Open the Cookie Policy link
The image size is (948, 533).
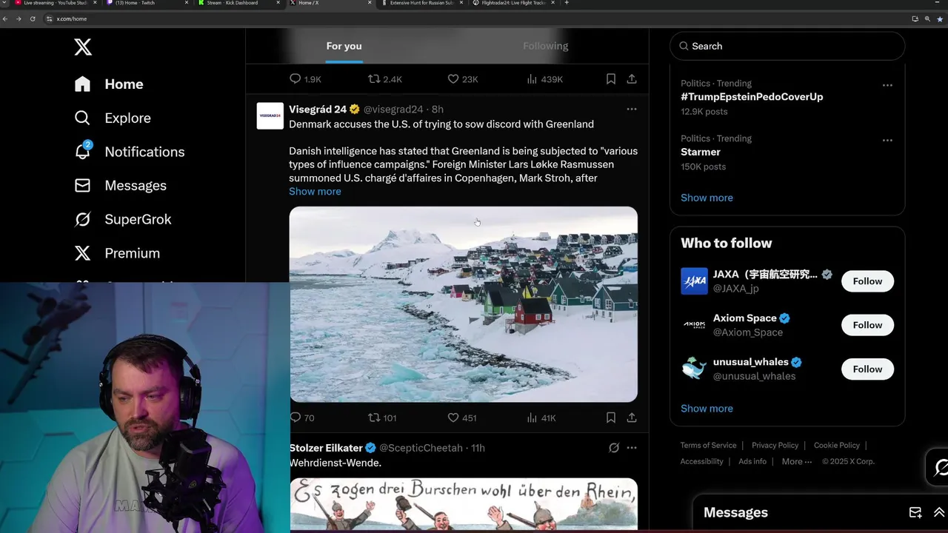(x=837, y=445)
